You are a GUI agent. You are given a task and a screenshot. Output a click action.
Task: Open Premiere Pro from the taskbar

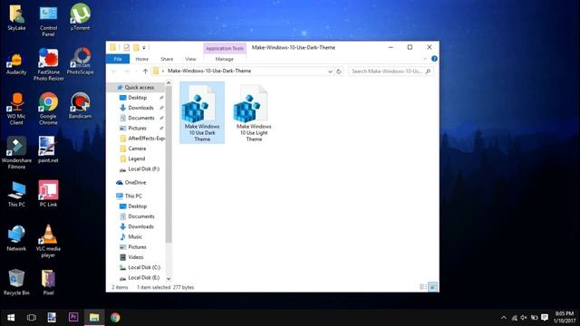click(73, 318)
